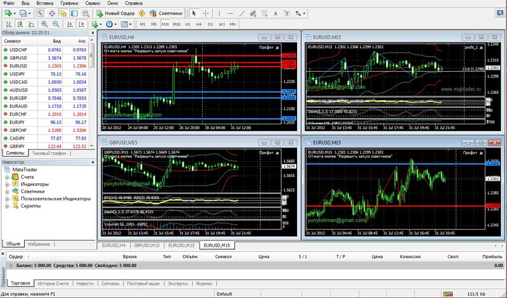Toggle Chart Shift
The width and height of the screenshot is (507, 298).
pyautogui.click(x=82, y=24)
